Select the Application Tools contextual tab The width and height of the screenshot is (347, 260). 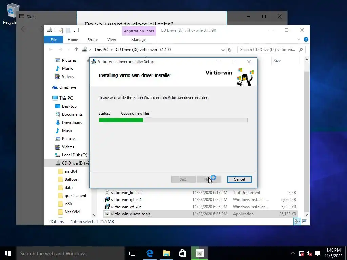coord(139,31)
